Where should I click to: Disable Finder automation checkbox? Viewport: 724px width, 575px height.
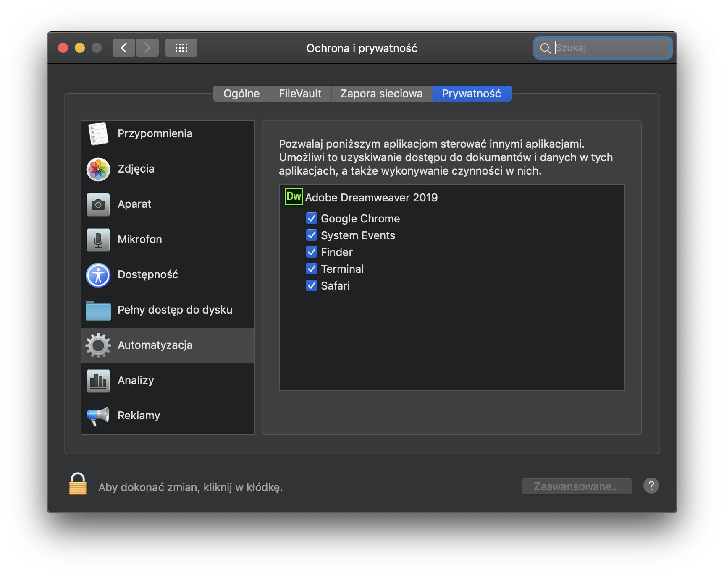click(312, 252)
